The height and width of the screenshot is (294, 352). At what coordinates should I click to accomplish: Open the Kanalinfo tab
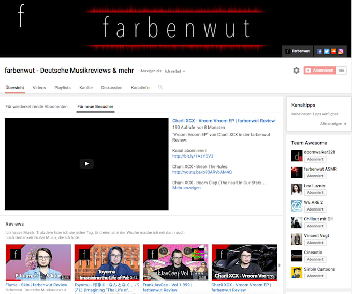(x=140, y=88)
